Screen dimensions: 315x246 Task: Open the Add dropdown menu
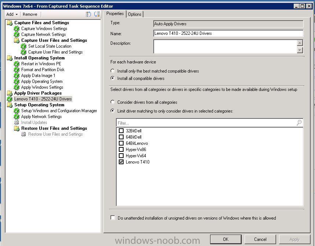(x=12, y=14)
